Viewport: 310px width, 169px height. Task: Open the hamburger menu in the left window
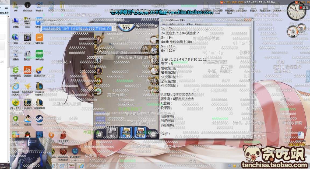pos(6,8)
